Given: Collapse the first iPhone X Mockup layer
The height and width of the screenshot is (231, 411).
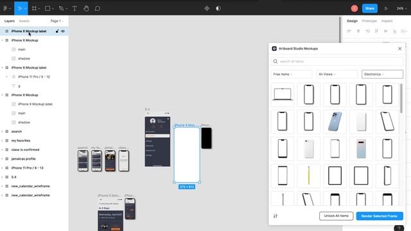Looking at the screenshot, I should (3, 40).
